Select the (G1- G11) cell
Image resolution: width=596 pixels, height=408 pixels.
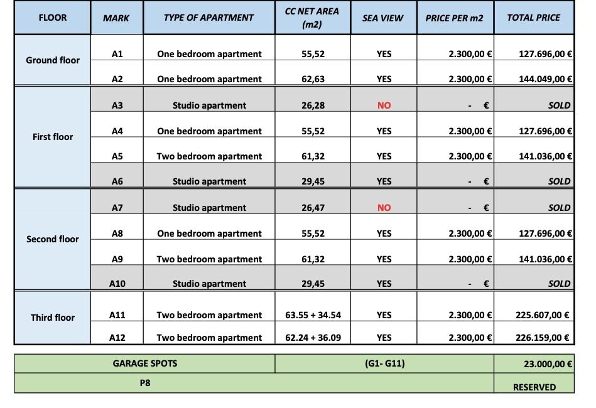coord(384,363)
